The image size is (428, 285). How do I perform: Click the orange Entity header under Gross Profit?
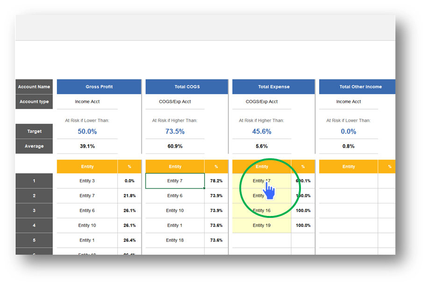pos(87,167)
